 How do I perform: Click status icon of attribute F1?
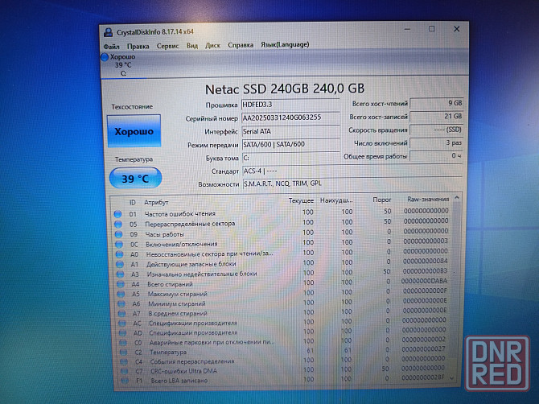click(125, 381)
